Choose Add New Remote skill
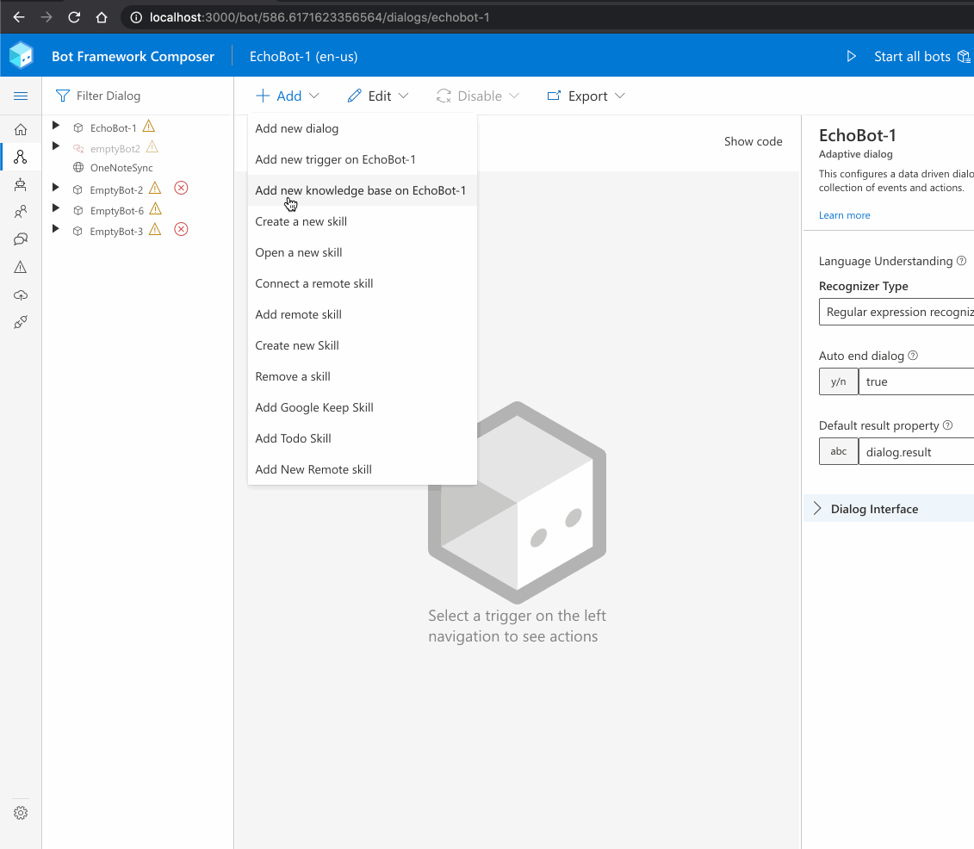This screenshot has height=849, width=974. tap(363, 469)
